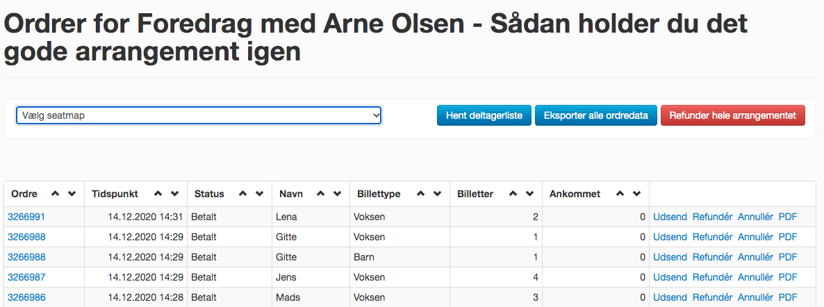Open PDF for Gitte's Barn ticket
This screenshot has width=824, height=307.
click(788, 257)
